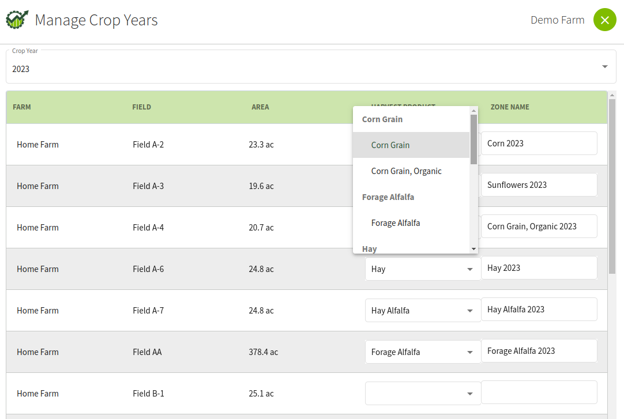Click the dropdown list scroll up arrow

[x=473, y=111]
